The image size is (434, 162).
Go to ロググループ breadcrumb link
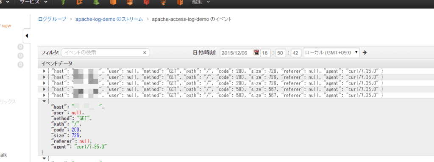click(x=52, y=19)
